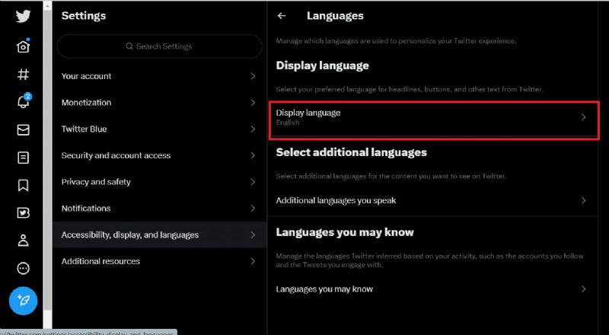Open Security and account access
Screen dimensions: 609x335
click(x=160, y=155)
